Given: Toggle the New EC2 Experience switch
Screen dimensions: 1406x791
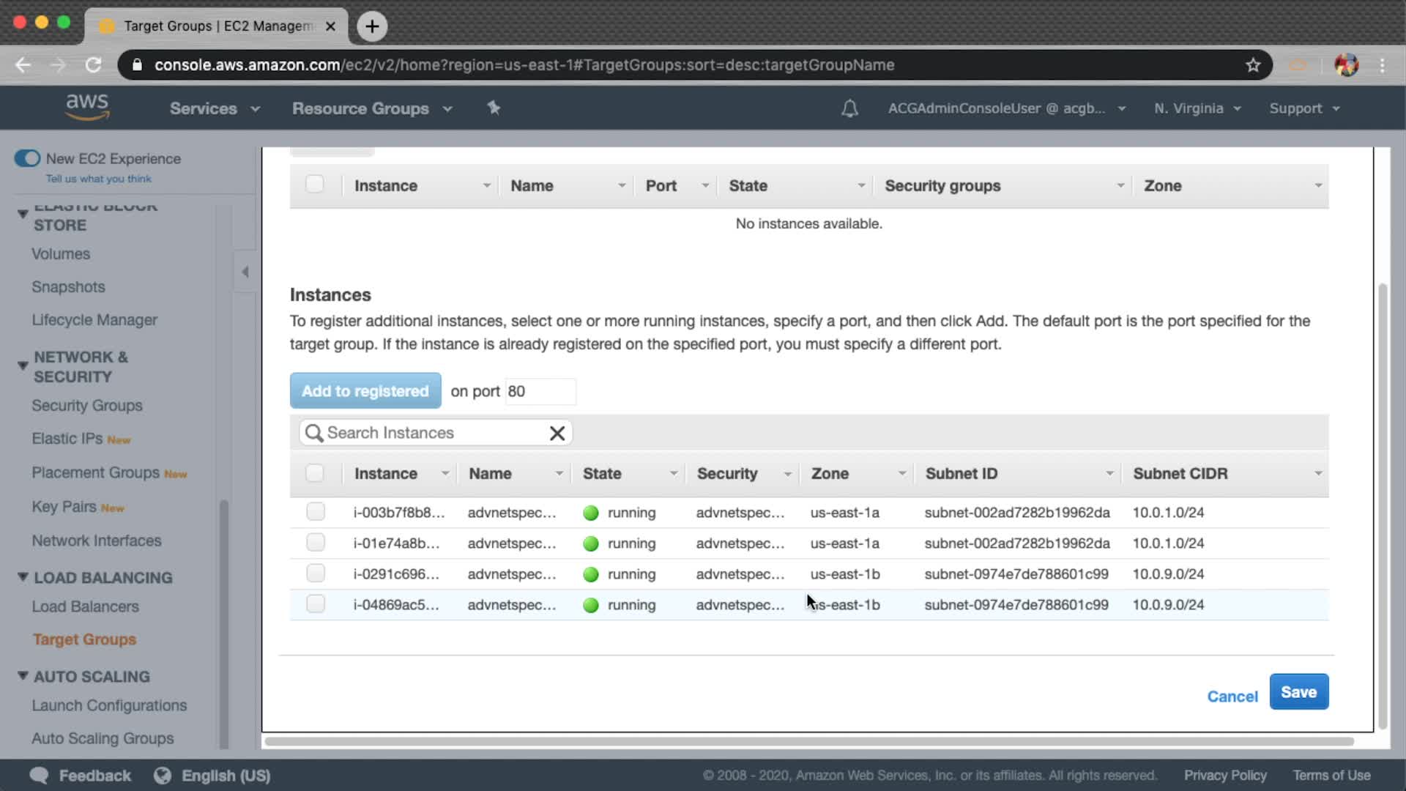Looking at the screenshot, I should point(27,159).
